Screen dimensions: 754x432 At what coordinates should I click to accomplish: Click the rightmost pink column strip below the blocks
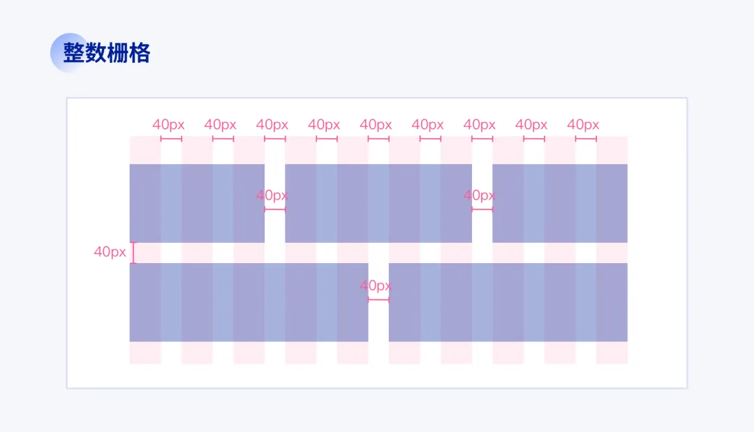(612, 352)
